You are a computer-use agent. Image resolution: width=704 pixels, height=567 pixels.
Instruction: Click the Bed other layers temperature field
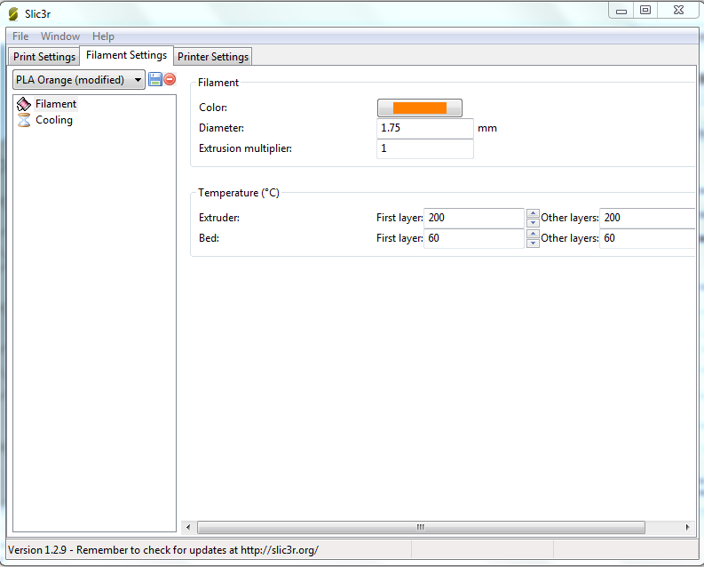(x=648, y=238)
